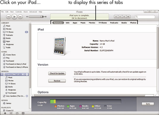
Task: Click the Next track button
Action: click(20, 17)
